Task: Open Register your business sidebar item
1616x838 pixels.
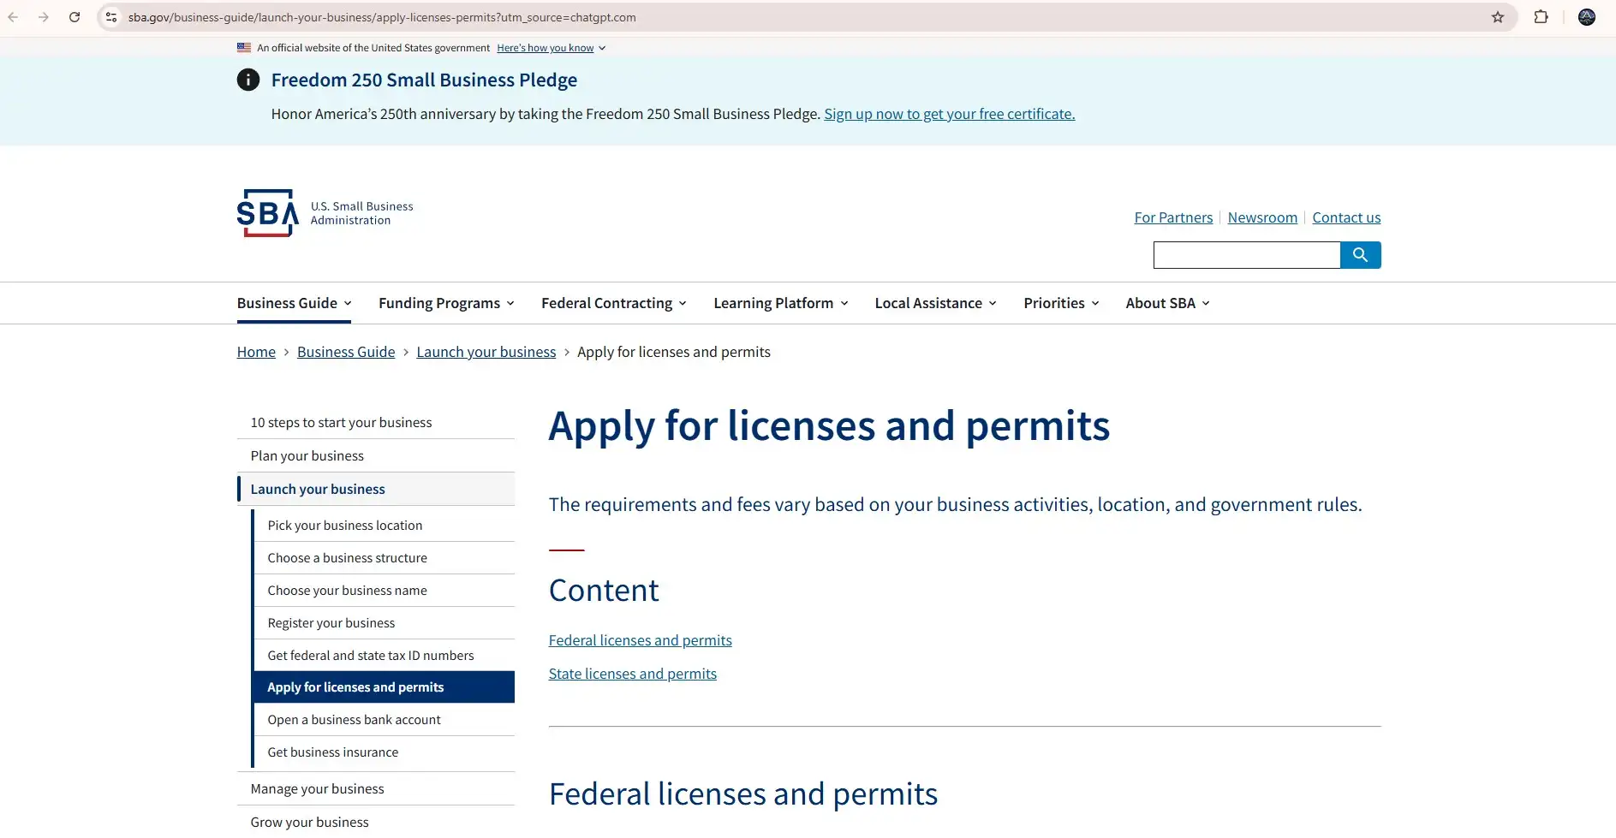Action: (x=385, y=623)
